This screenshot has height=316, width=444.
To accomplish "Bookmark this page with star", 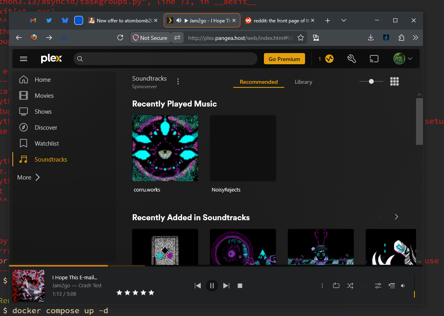I will (x=300, y=38).
